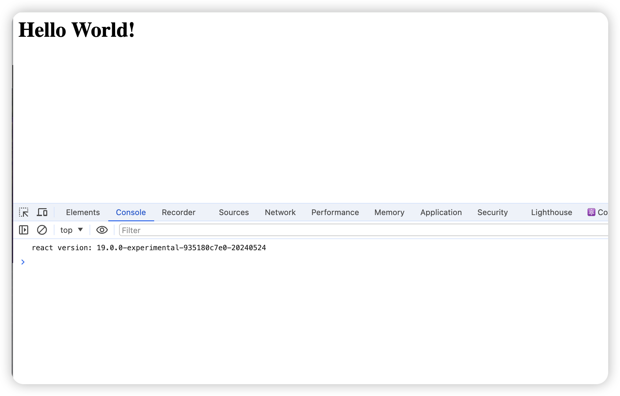Screen dimensions: 620x396
Task: Open the Network tab
Action: pyautogui.click(x=280, y=212)
